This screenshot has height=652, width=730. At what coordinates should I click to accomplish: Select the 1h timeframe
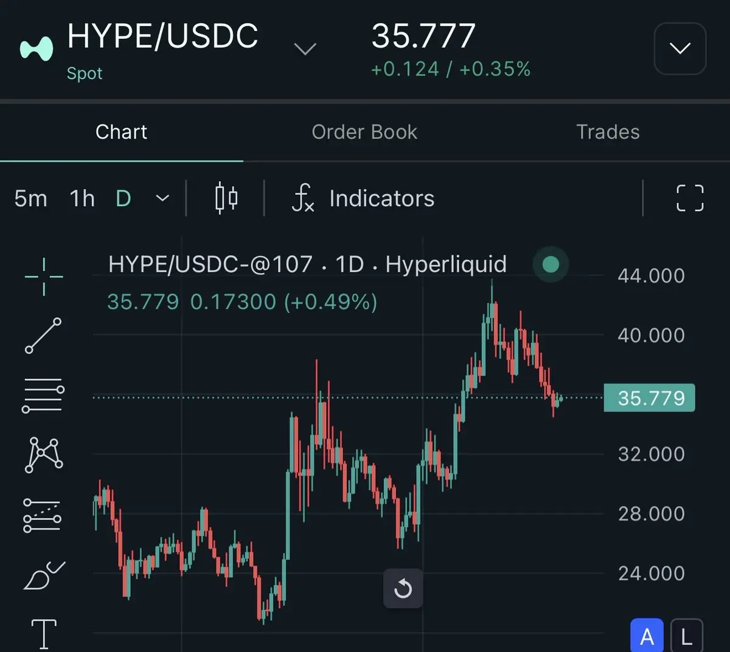point(82,198)
